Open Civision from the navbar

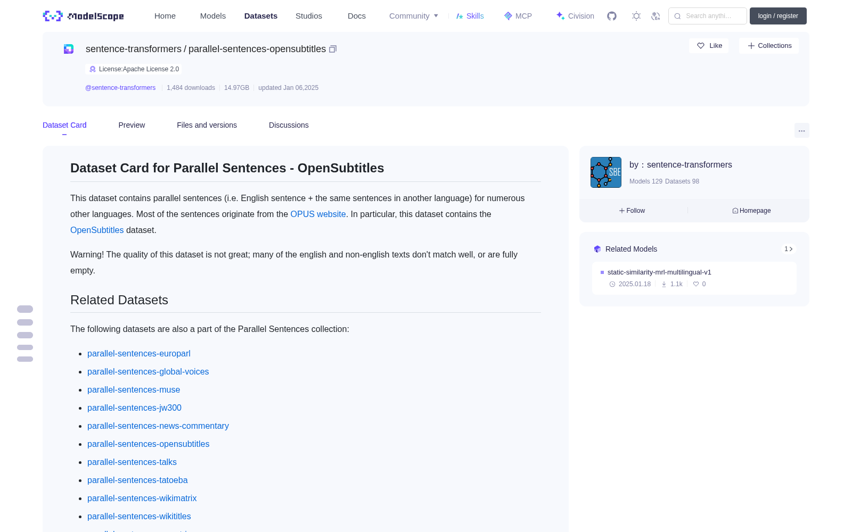tap(575, 16)
